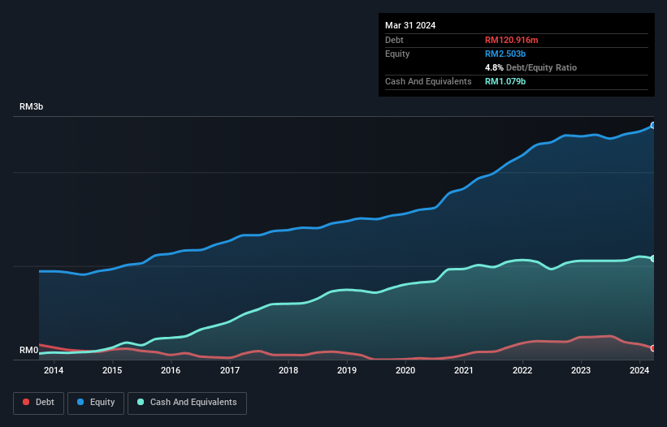This screenshot has width=667, height=427.
Task: Select the blue Equity endpoint marker on chart
Action: coord(652,126)
